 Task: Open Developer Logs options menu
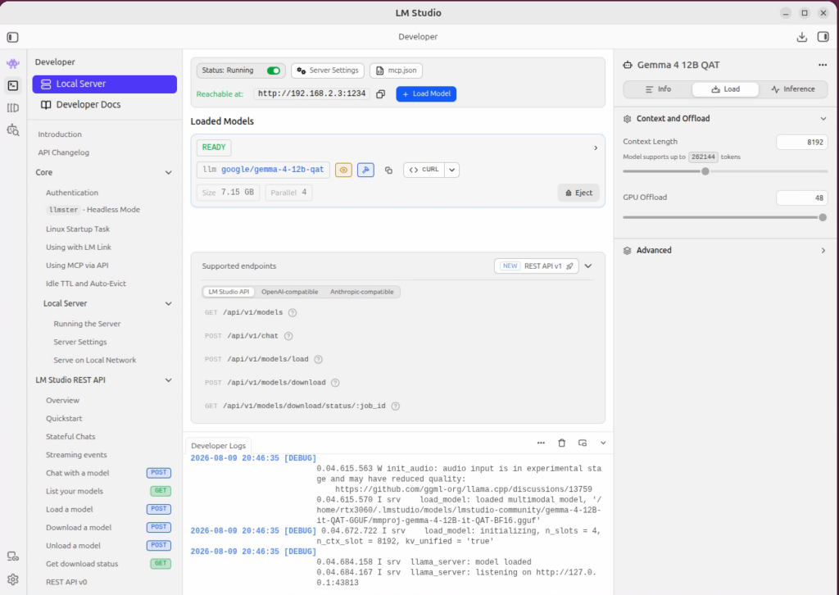(x=541, y=443)
